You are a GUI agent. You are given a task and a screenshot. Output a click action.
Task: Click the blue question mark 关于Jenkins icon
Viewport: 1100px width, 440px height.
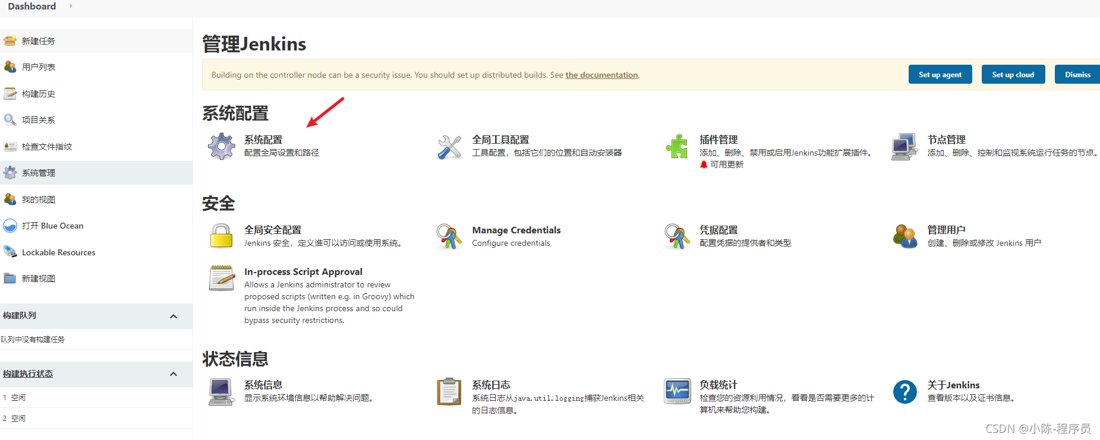pos(905,392)
